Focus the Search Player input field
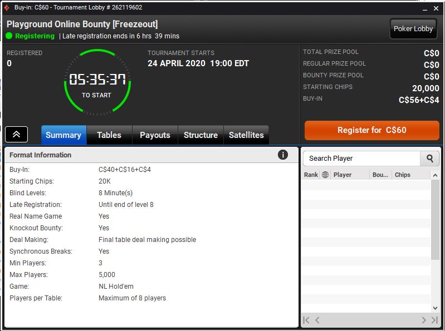 click(361, 159)
